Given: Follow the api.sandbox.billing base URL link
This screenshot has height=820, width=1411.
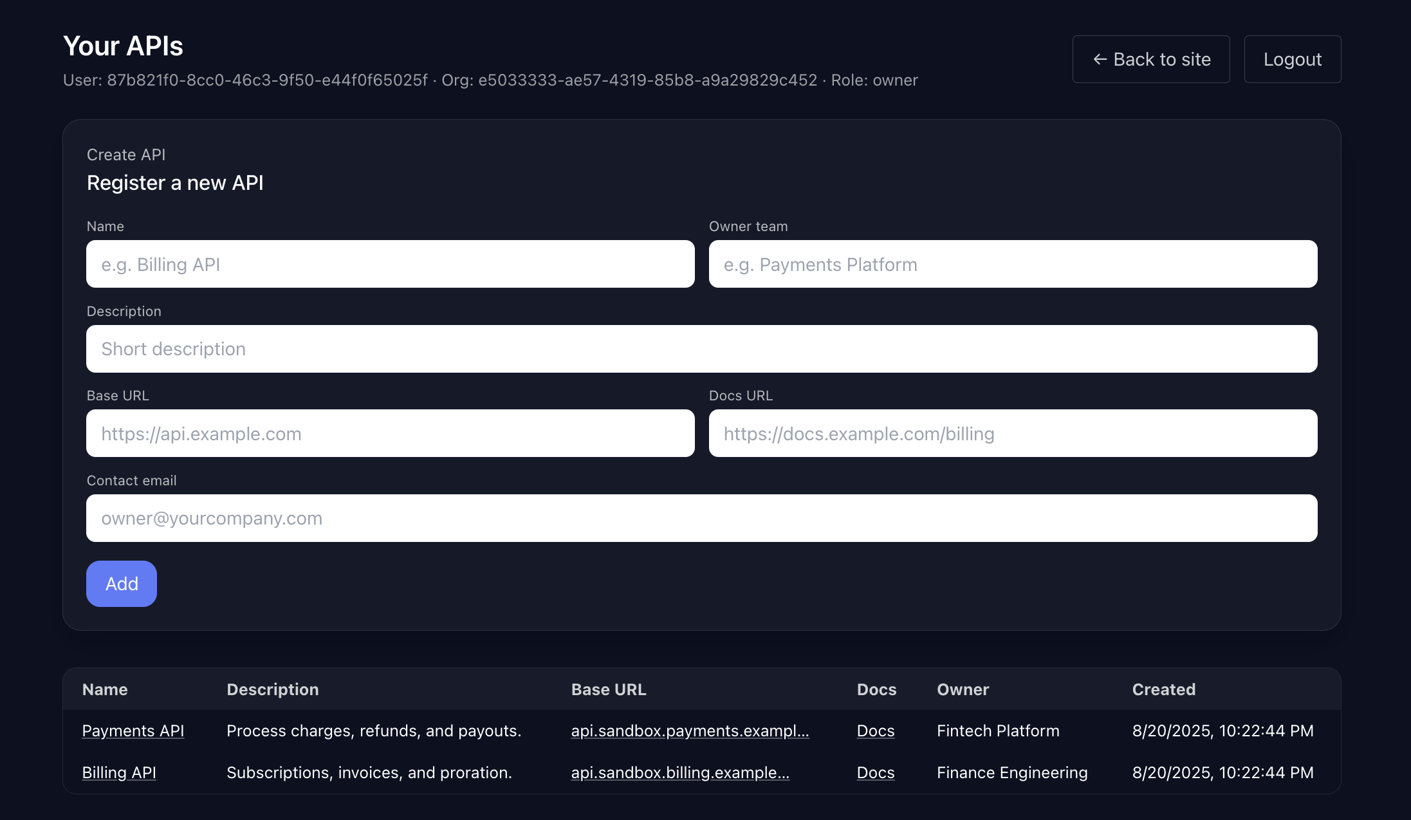Looking at the screenshot, I should (680, 773).
